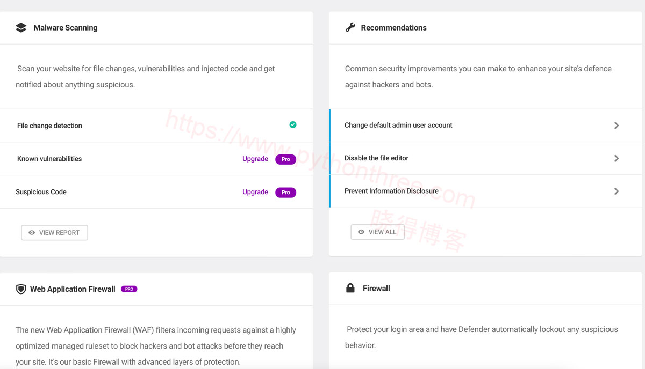Click the Pro badge on Suspicious Code
Image resolution: width=645 pixels, height=369 pixels.
[x=285, y=193]
